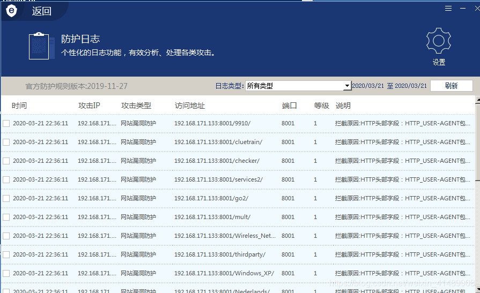Tick checkbox for the /cluetrain/ log row

pos(6,142)
